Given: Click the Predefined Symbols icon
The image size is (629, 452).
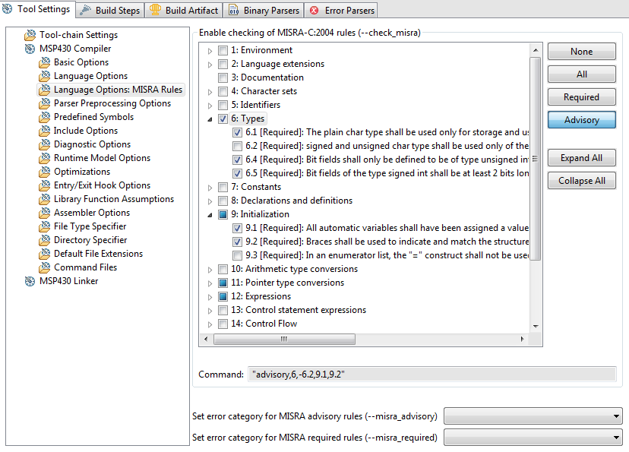Looking at the screenshot, I should pyautogui.click(x=45, y=117).
